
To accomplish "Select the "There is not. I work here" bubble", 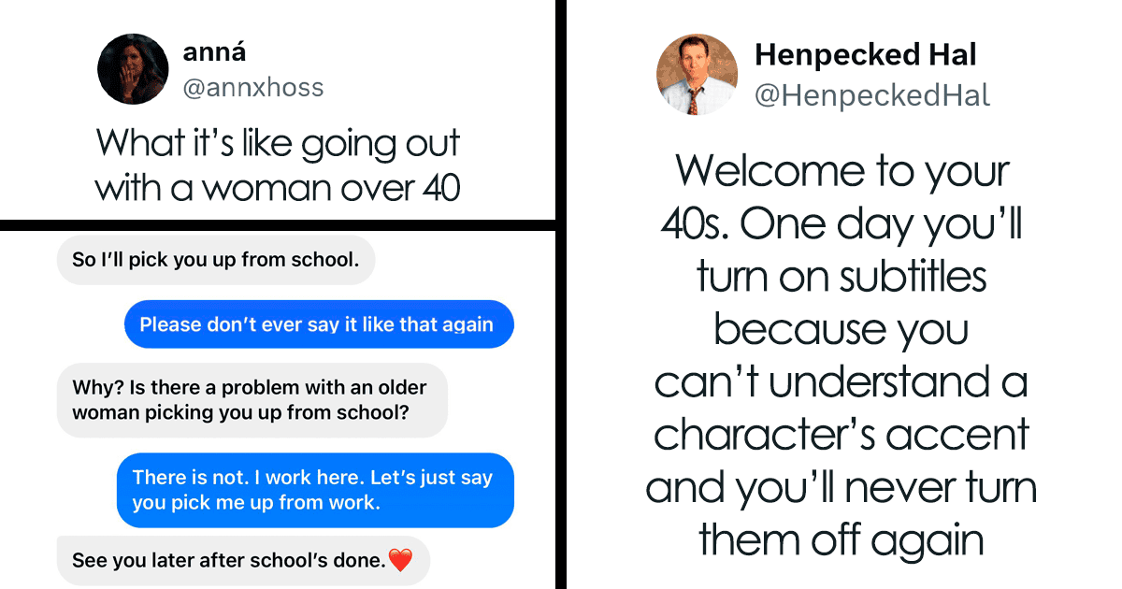I will click(x=315, y=489).
